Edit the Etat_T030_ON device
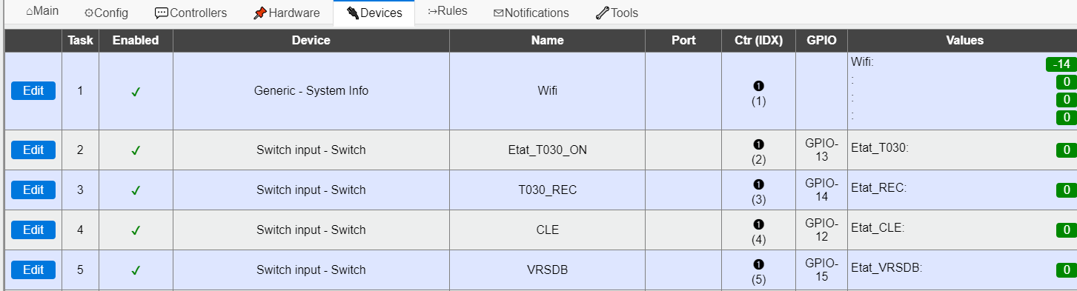 [x=33, y=150]
